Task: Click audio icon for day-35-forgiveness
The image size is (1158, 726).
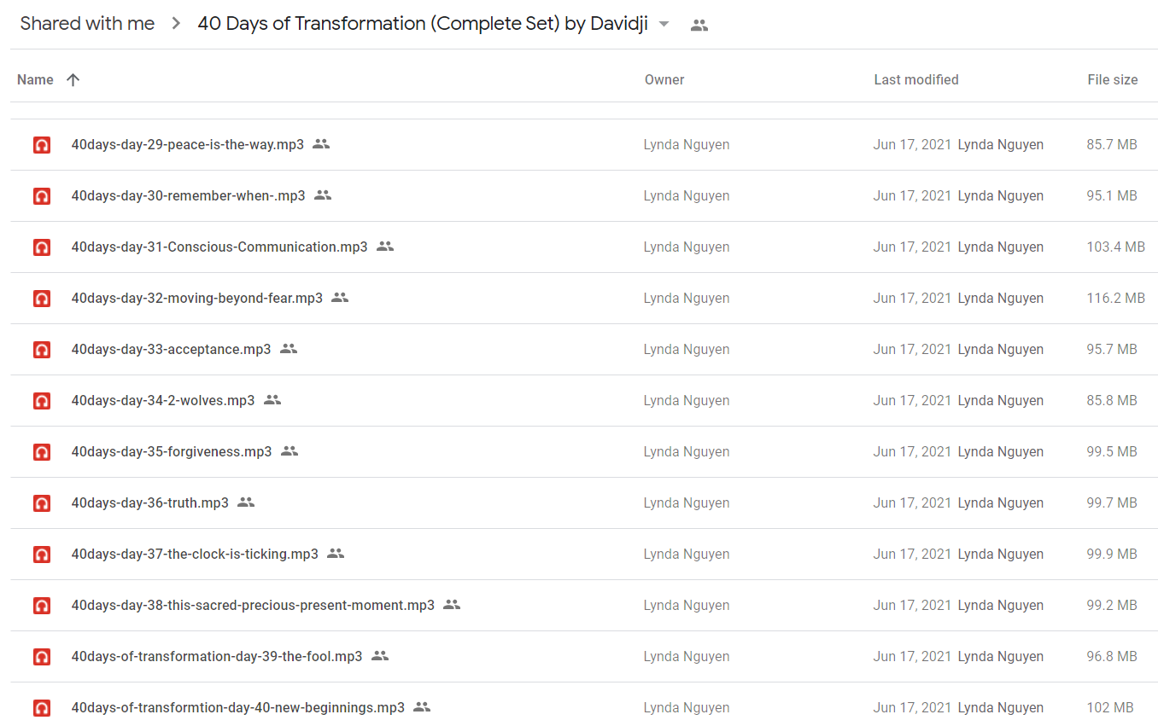Action: (x=42, y=452)
